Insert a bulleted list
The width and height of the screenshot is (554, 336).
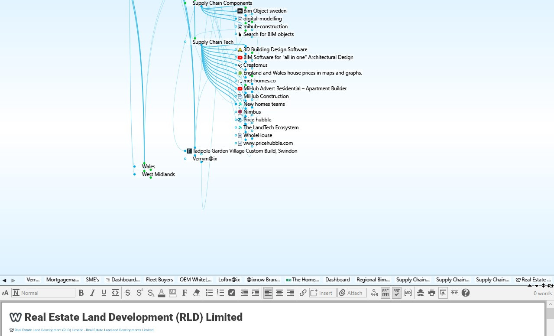209,293
